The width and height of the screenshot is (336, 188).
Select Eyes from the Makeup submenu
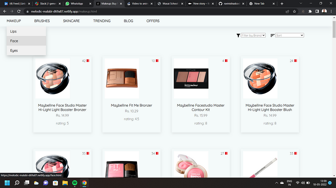26,50
